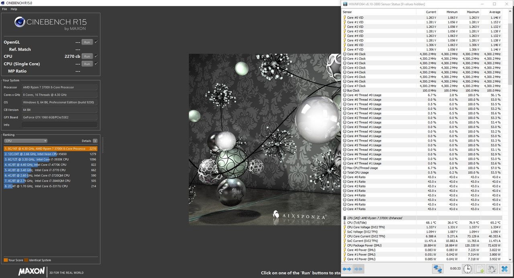Click the expand columns arrows icon in HWiNFO
Screen dimensions: 514x278
tap(347, 269)
